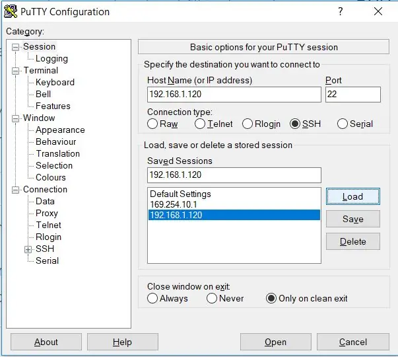The width and height of the screenshot is (398, 357).
Task: Open the Telnet category in tree
Action: (x=48, y=225)
